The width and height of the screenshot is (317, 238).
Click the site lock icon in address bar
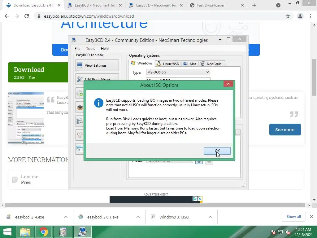tap(39, 16)
